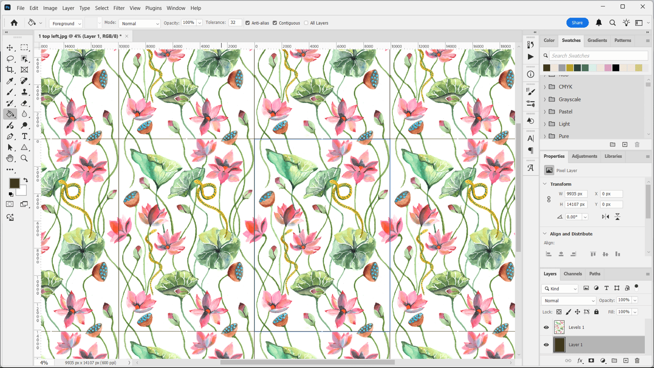Hide the Levels 1 layer
The height and width of the screenshot is (368, 654).
pyautogui.click(x=546, y=327)
